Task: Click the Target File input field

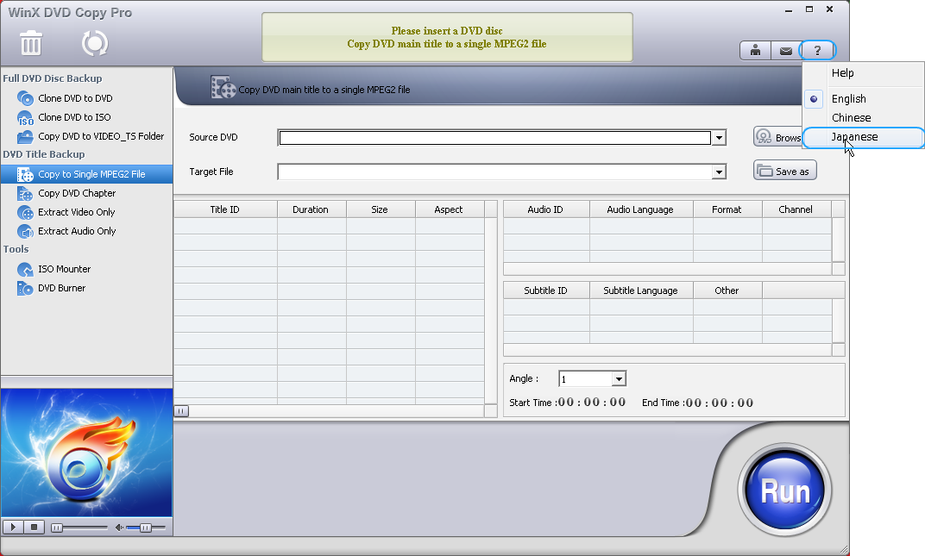Action: 494,172
